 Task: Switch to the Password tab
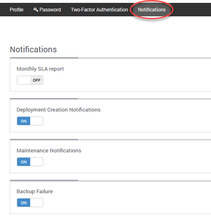point(47,10)
